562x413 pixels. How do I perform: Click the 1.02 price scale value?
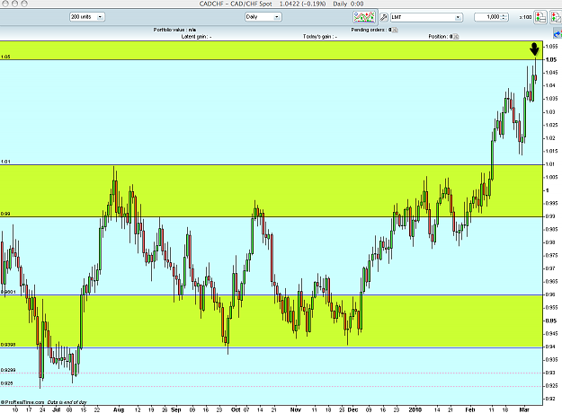(x=550, y=137)
